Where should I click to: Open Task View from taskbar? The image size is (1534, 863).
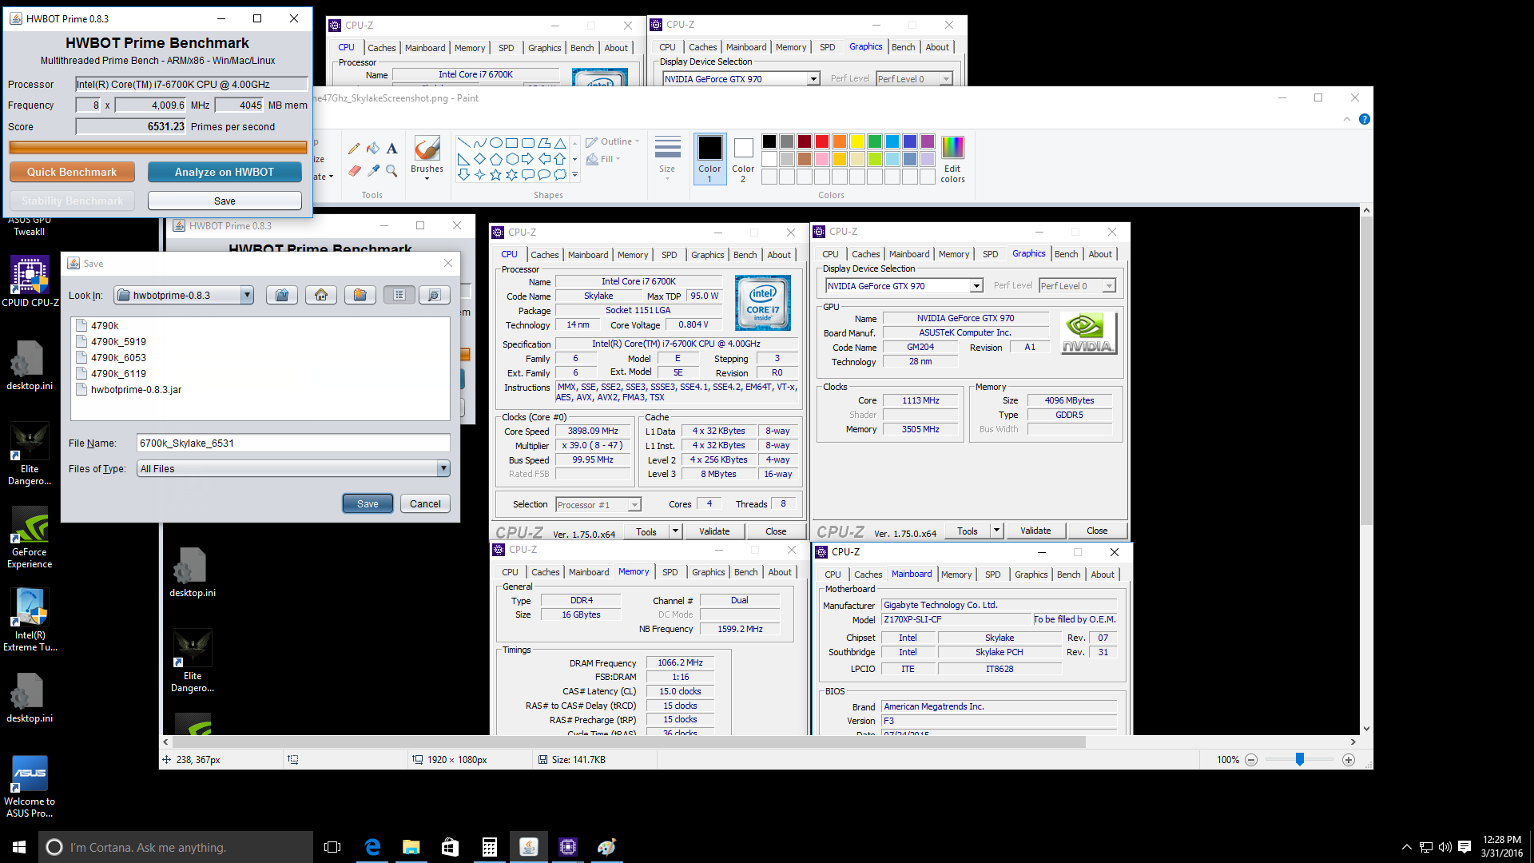332,847
